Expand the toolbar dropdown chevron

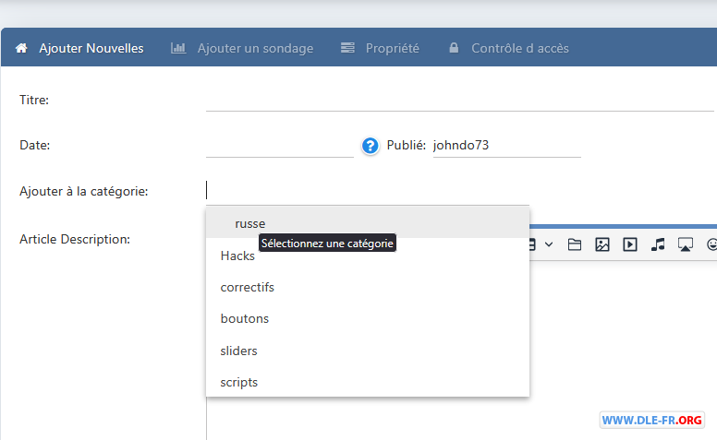tap(549, 244)
